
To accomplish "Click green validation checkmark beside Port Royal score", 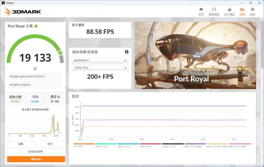I will tap(36, 26).
